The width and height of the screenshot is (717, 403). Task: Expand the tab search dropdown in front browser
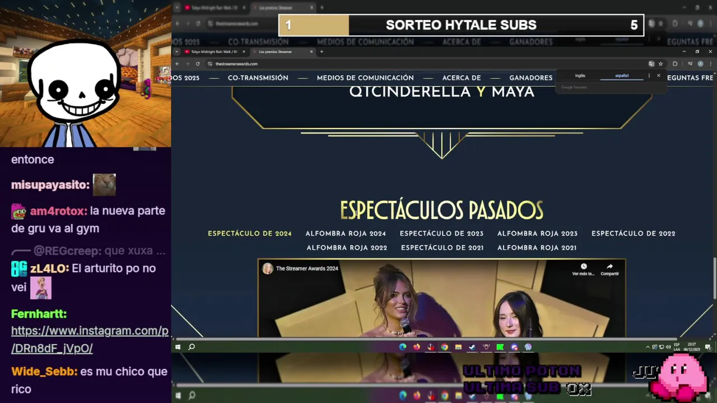(x=177, y=51)
